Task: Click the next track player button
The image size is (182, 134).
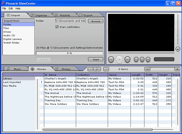Action: point(127,59)
